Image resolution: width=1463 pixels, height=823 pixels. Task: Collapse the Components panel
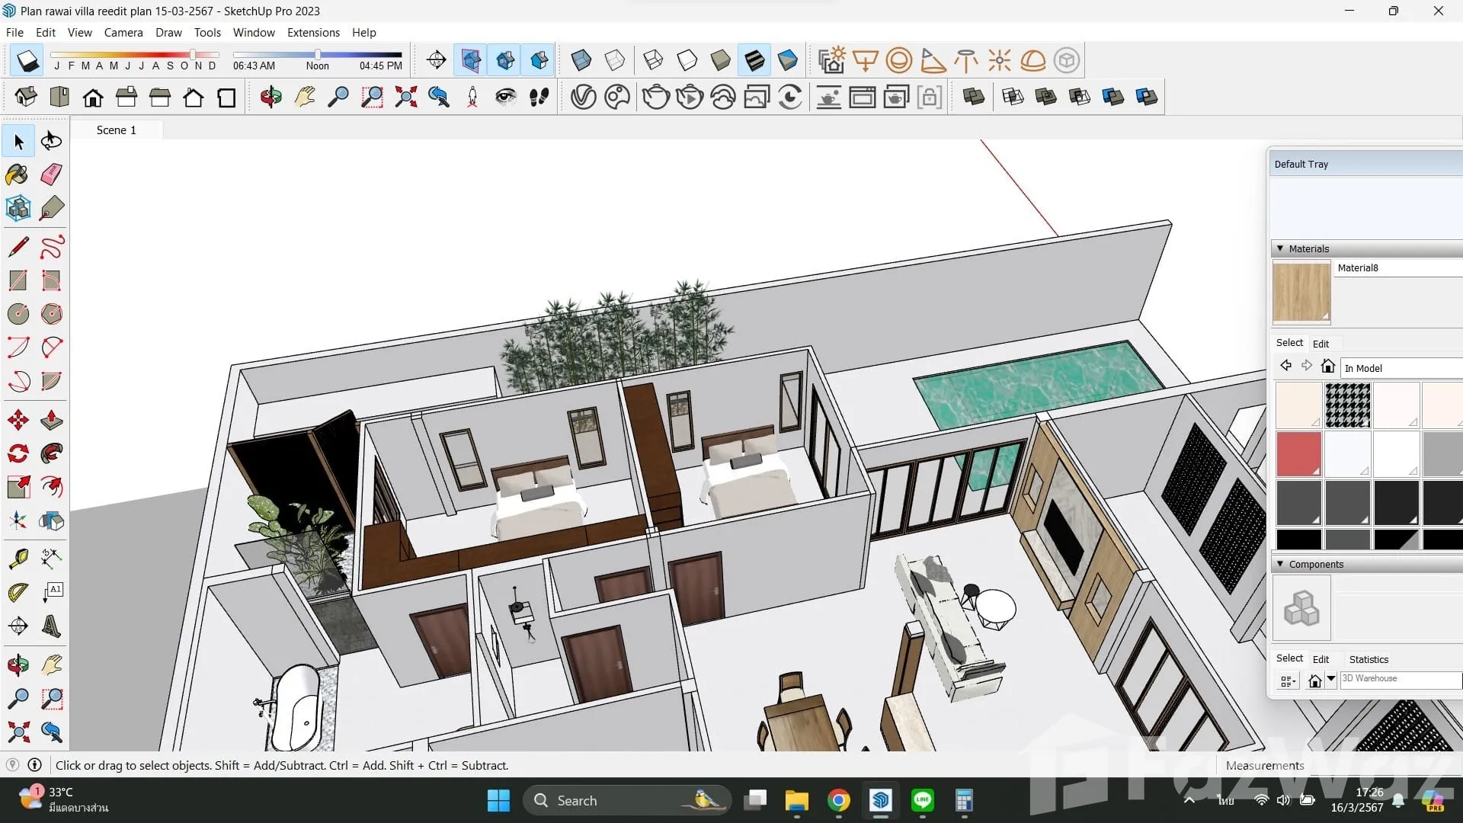click(1280, 564)
